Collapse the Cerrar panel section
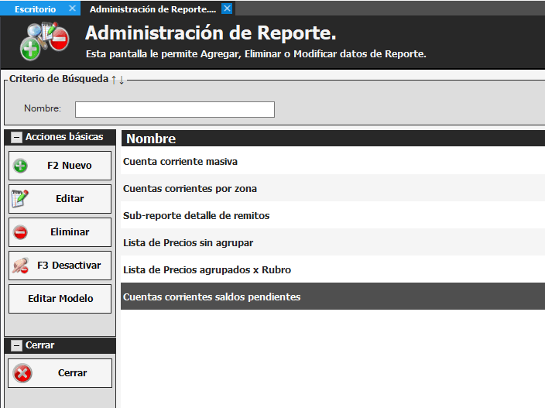The width and height of the screenshot is (545, 408). pyautogui.click(x=16, y=345)
